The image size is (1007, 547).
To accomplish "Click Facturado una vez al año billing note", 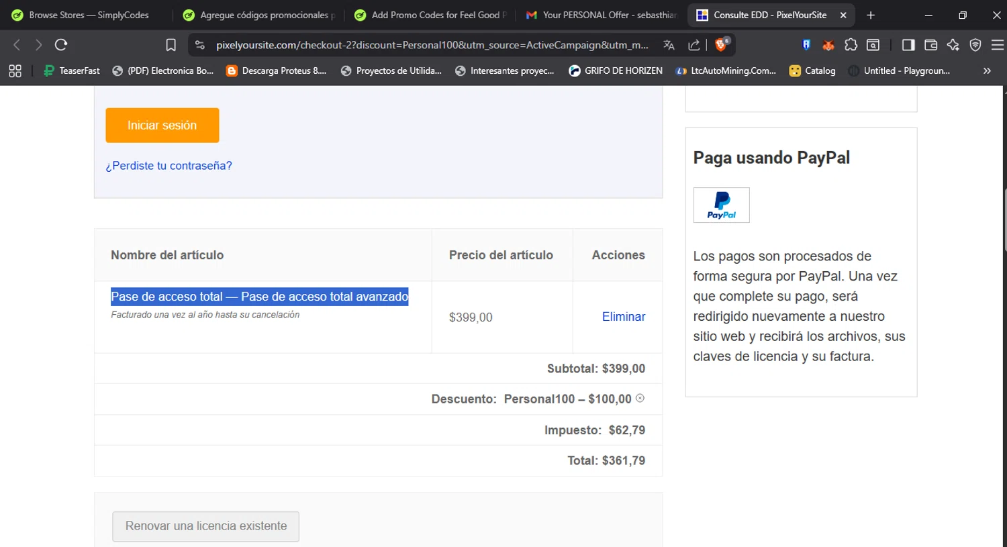I will [x=205, y=315].
